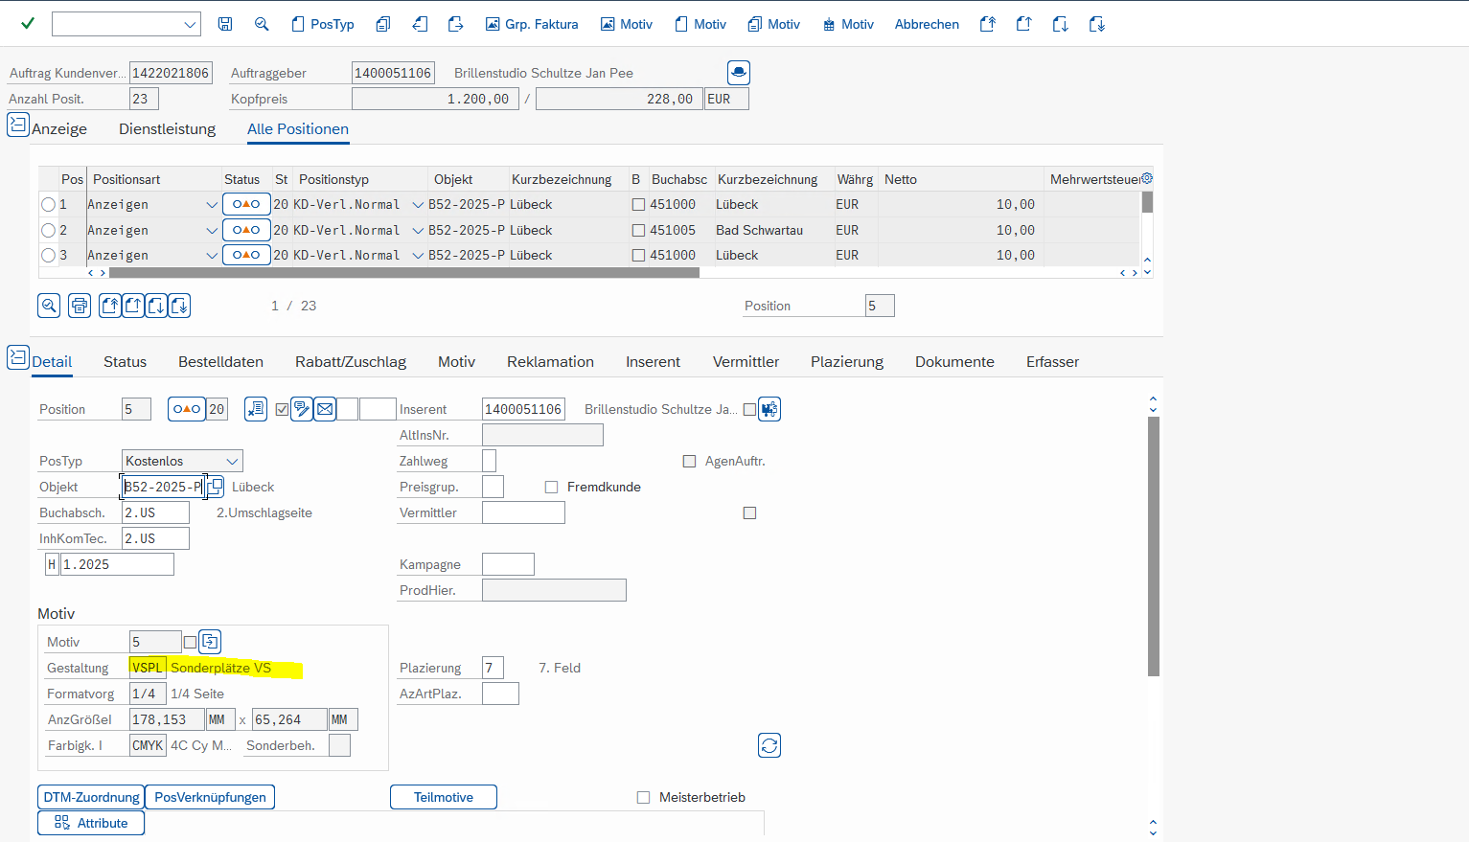Click the icon next to Motiv 5 checkbox

[x=210, y=642]
